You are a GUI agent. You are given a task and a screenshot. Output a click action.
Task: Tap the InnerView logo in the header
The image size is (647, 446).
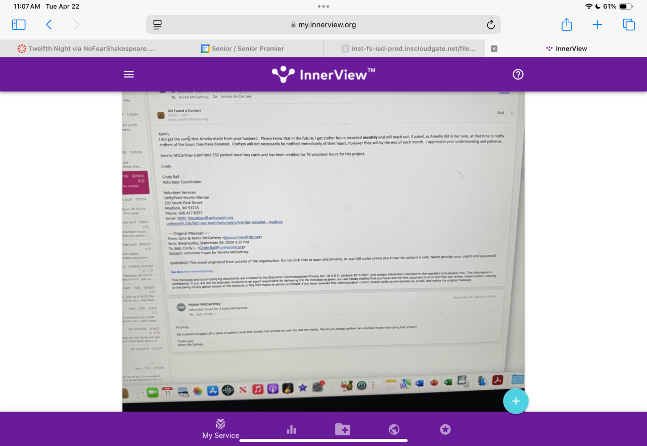pos(323,74)
